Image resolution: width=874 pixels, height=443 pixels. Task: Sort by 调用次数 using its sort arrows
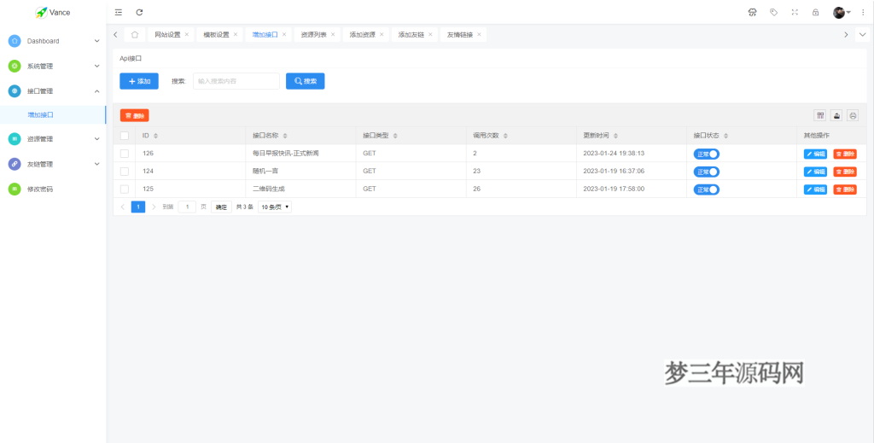pyautogui.click(x=505, y=136)
